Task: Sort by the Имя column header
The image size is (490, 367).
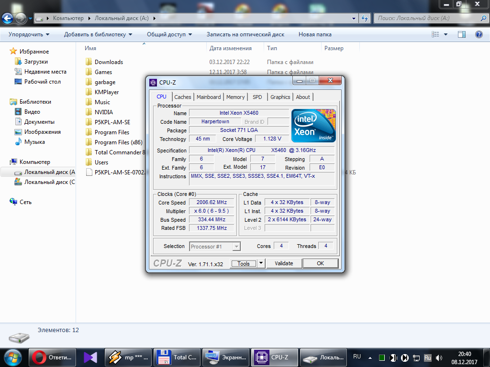Action: (x=144, y=48)
